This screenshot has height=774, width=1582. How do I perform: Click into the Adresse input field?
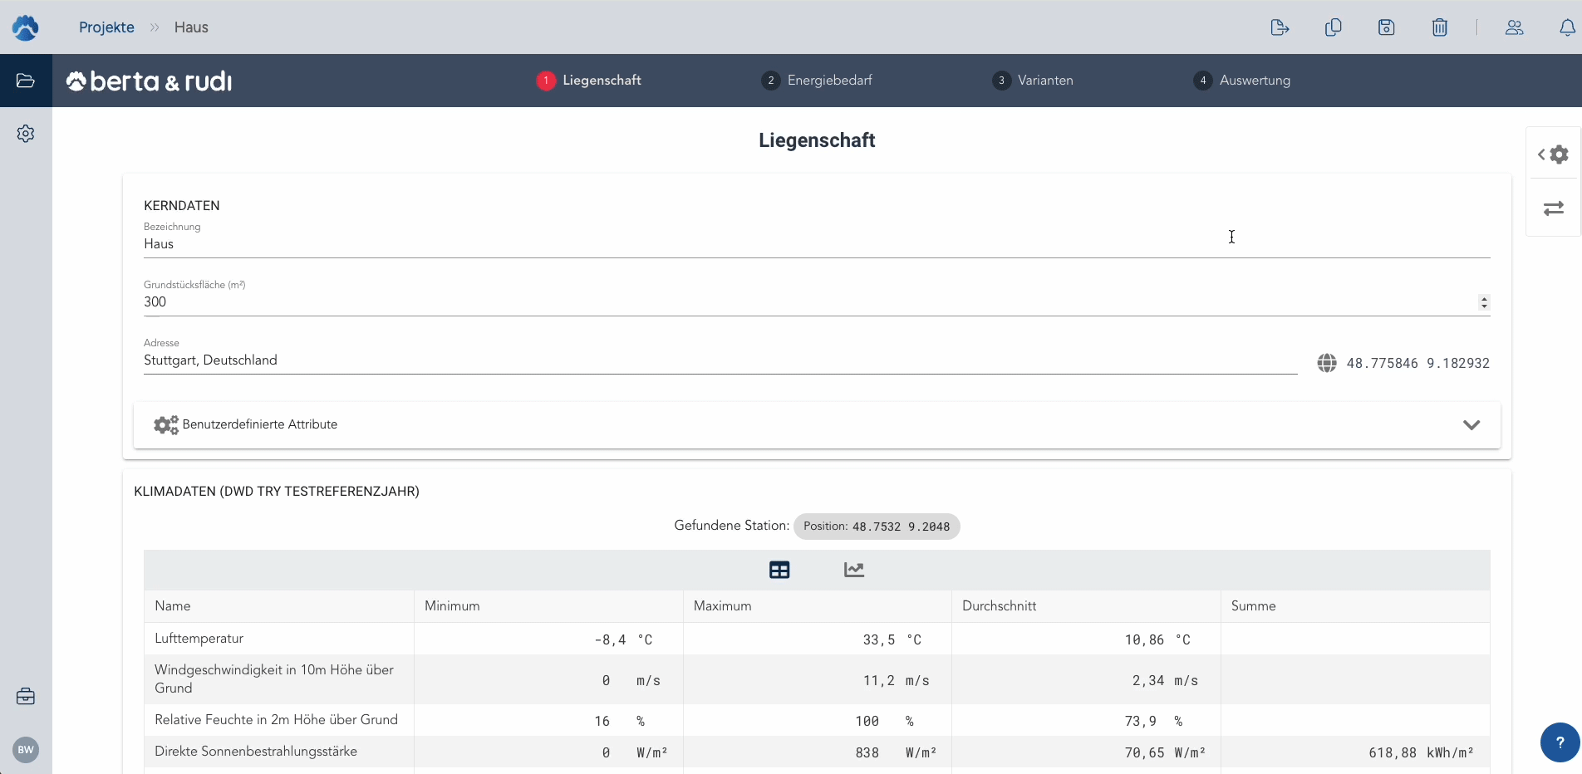(x=720, y=360)
